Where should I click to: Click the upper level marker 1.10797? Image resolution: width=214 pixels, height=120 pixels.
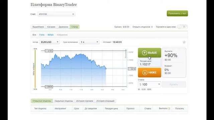point(49,51)
